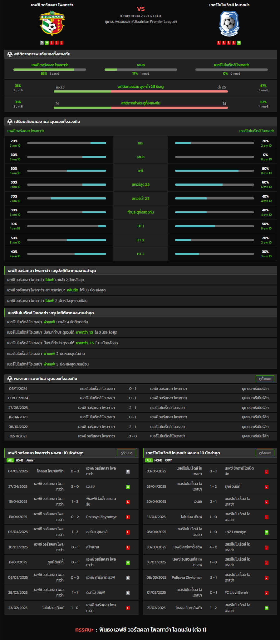
Task: Click the HT 2 comparison row label
Action: tap(140, 254)
